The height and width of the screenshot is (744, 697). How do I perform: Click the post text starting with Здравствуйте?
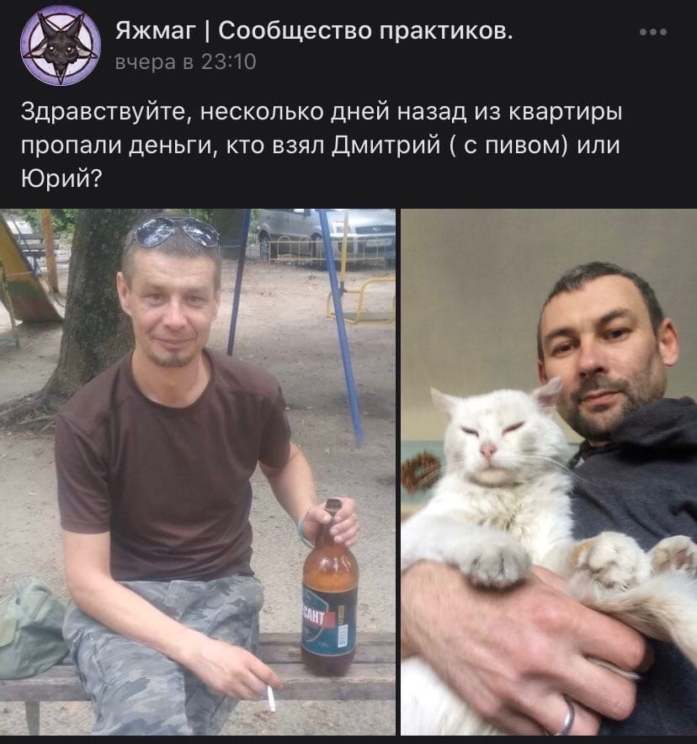322,146
